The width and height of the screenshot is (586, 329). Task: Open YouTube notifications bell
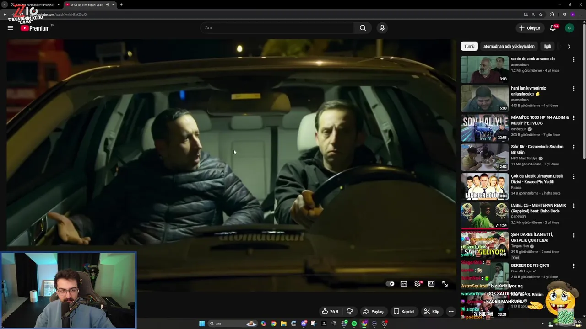(x=553, y=28)
